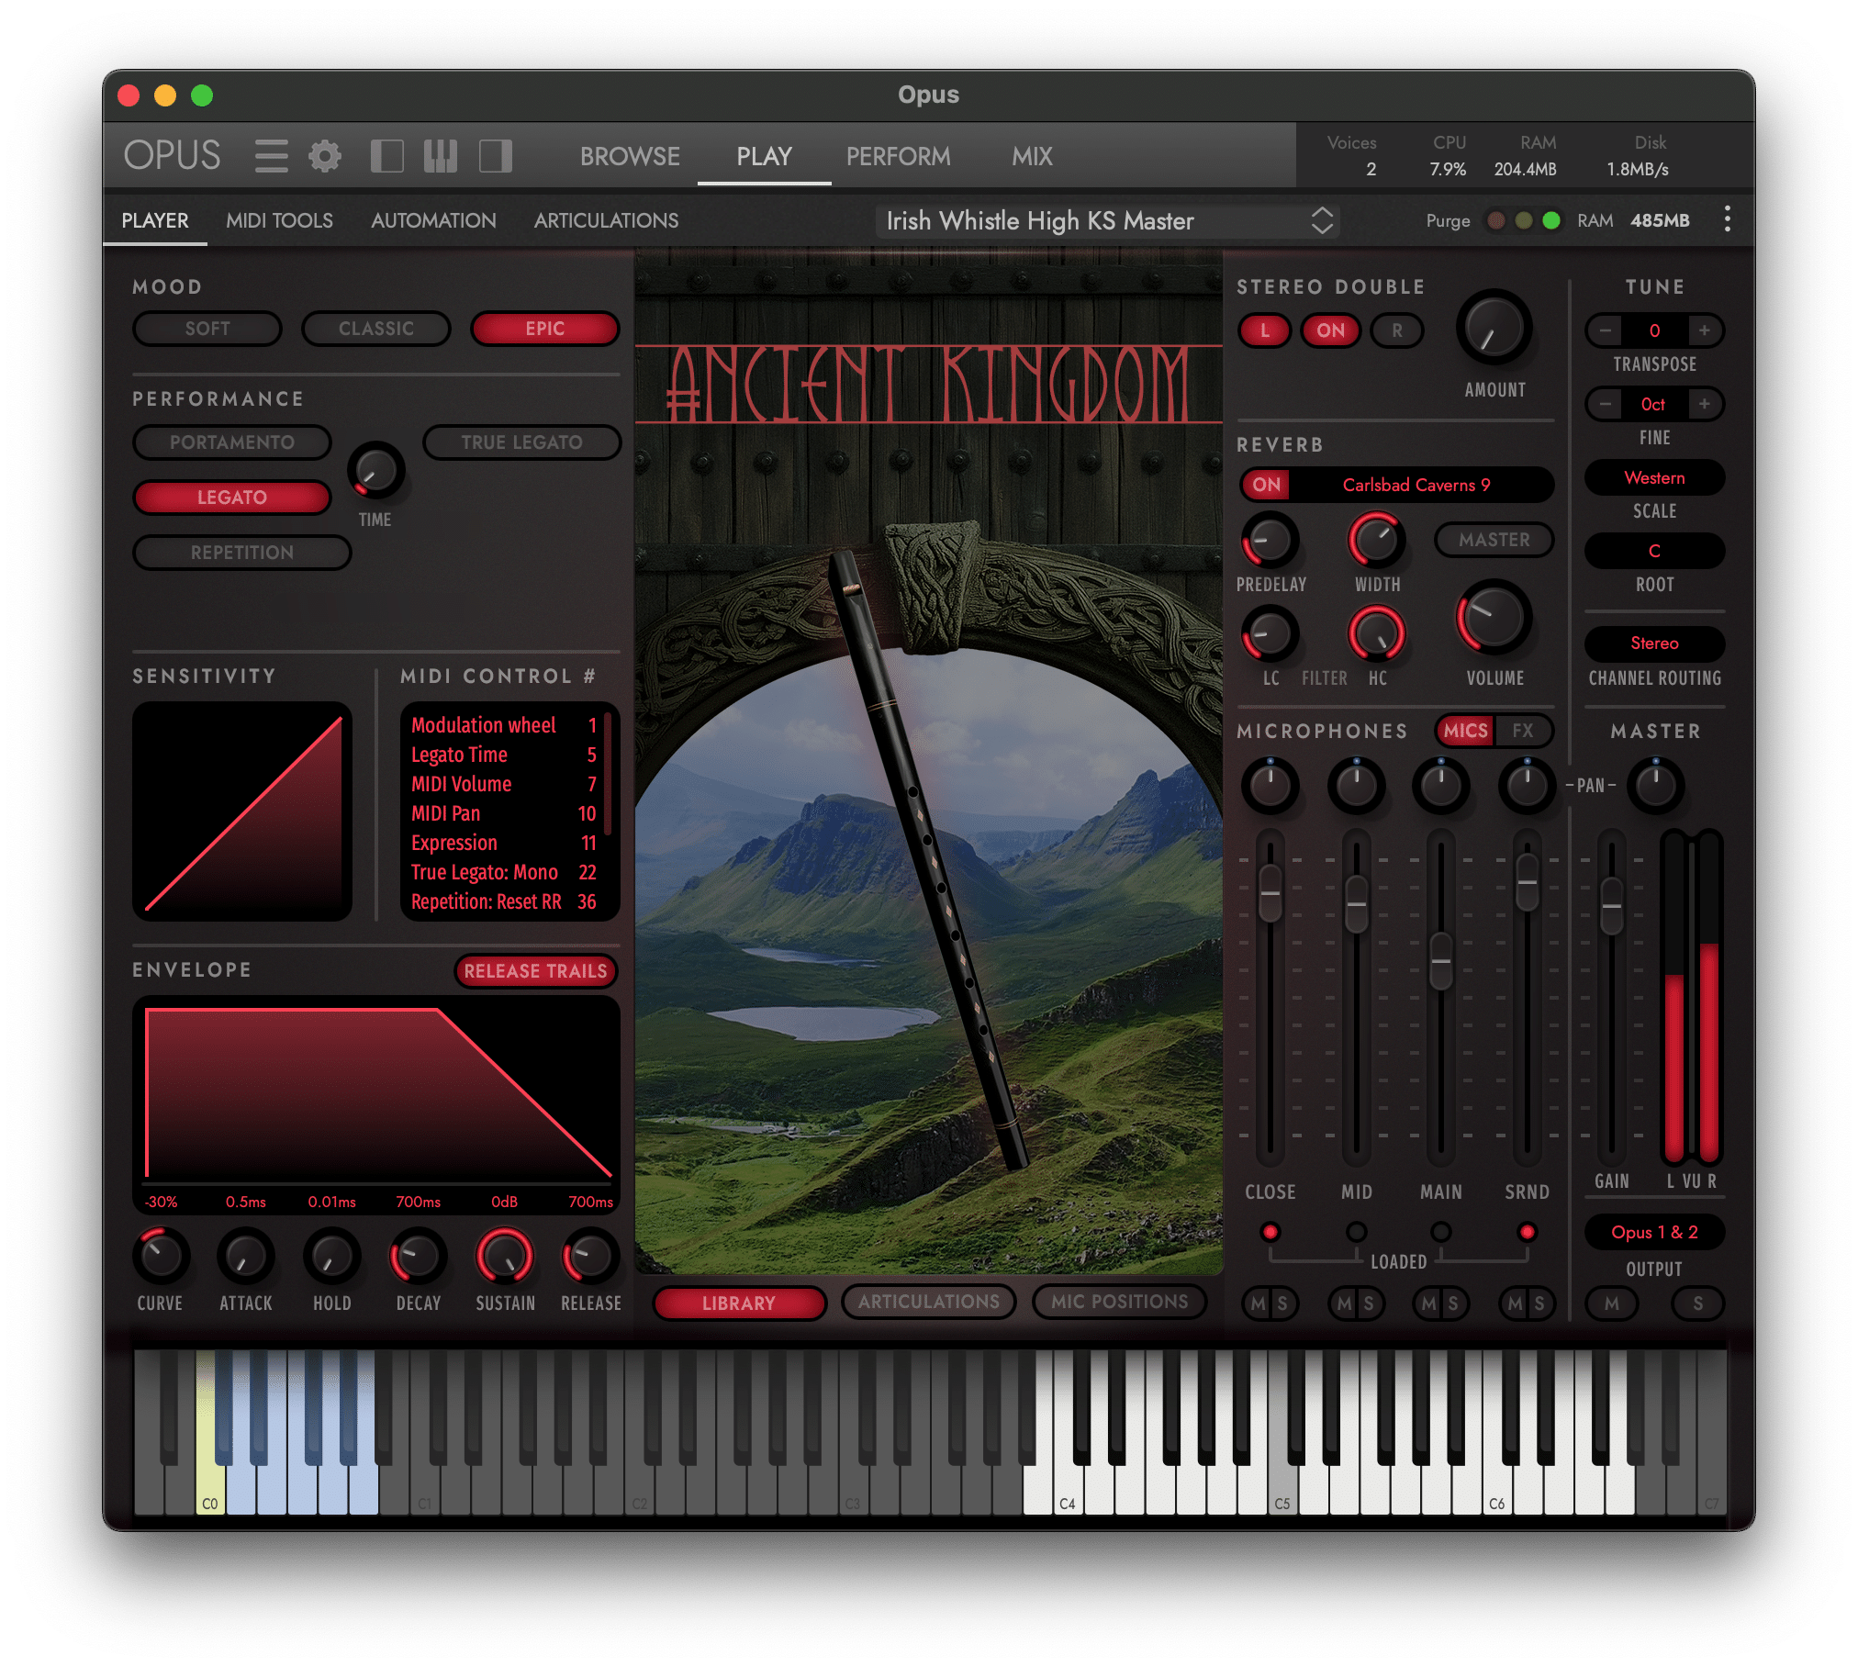Click the Stereo Double Amount knob
This screenshot has width=1858, height=1667.
click(1494, 329)
